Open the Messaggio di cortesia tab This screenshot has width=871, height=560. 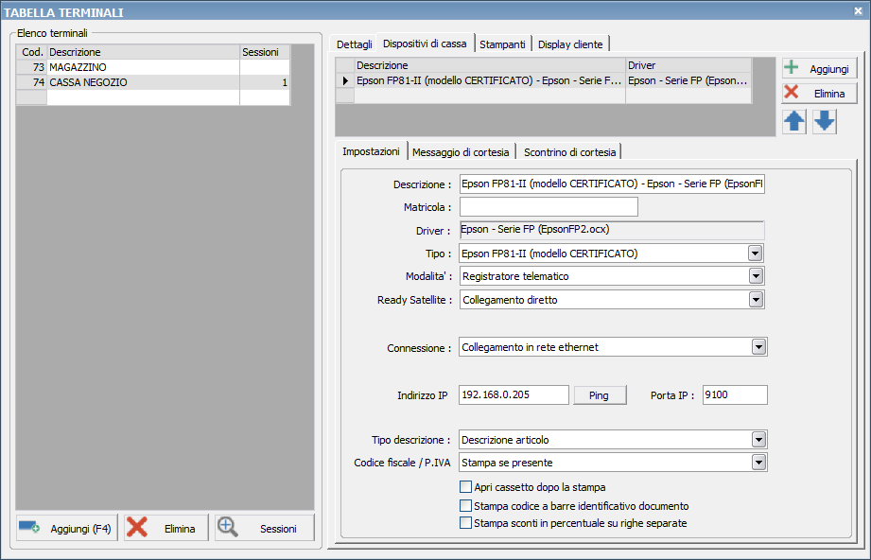[x=461, y=152]
